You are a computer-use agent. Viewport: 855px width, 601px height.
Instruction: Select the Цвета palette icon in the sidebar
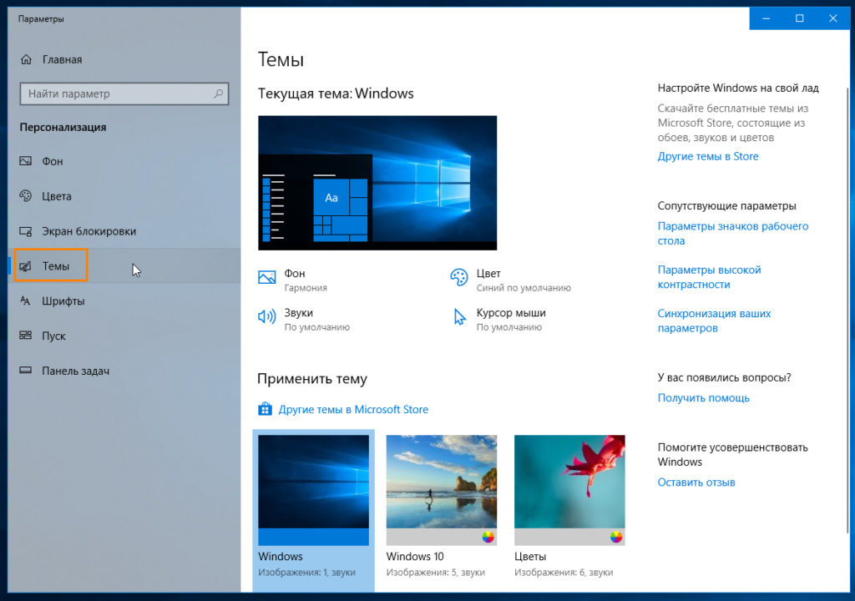[x=26, y=196]
